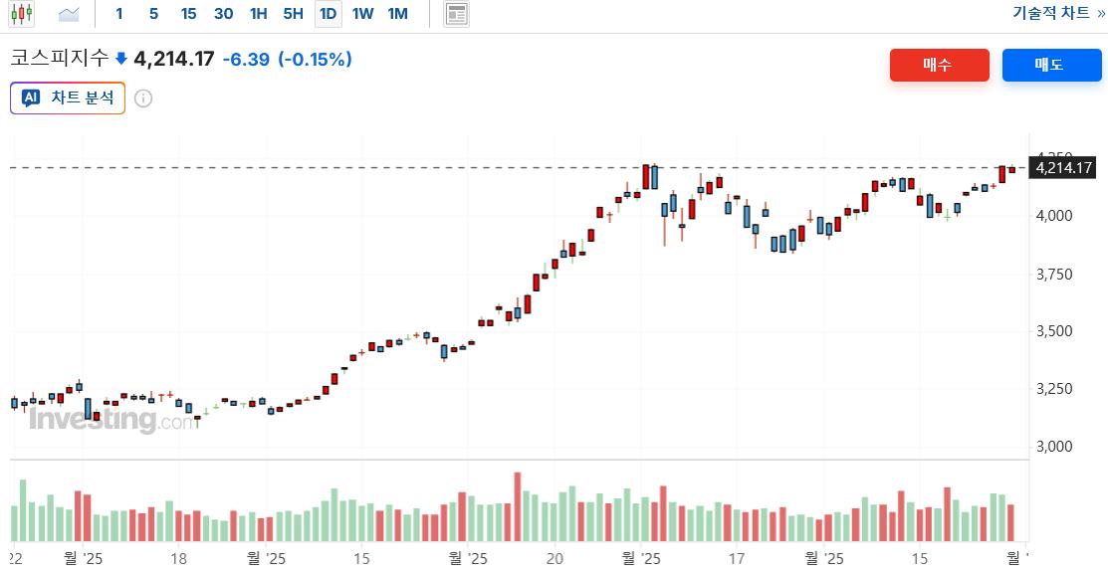This screenshot has height=573, width=1108.
Task: Open the news layout icon in toolbar
Action: point(457,14)
